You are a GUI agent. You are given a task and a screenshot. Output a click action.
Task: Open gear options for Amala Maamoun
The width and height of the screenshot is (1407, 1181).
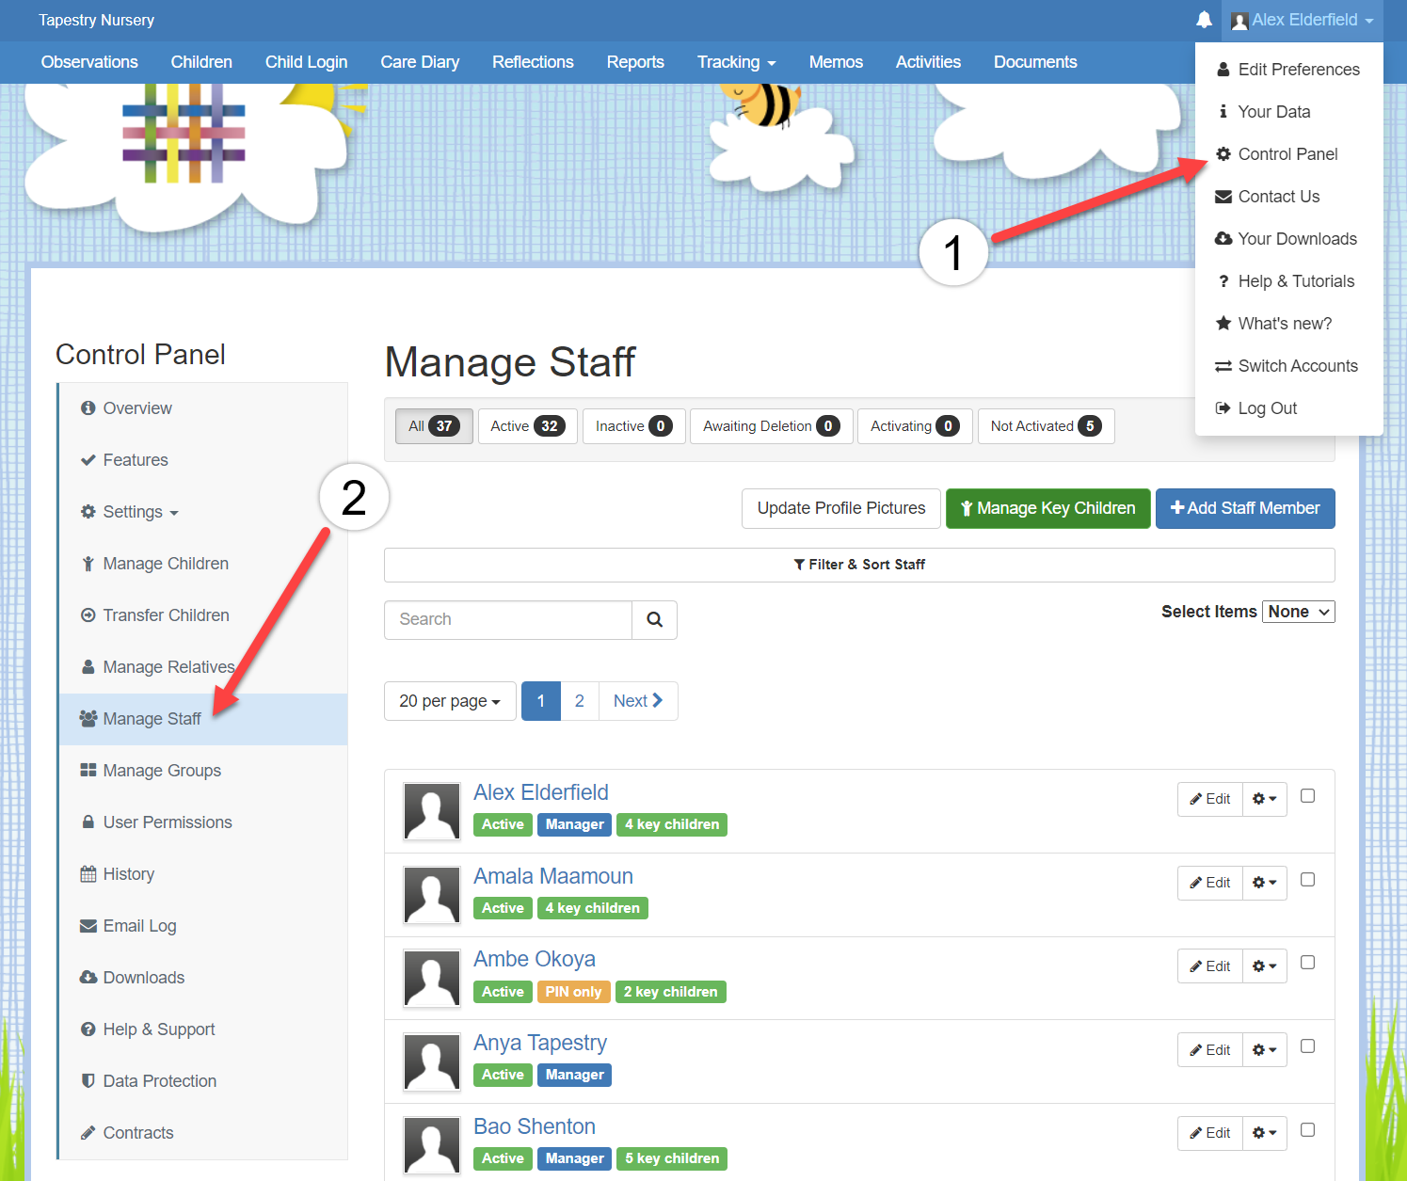coord(1265,883)
